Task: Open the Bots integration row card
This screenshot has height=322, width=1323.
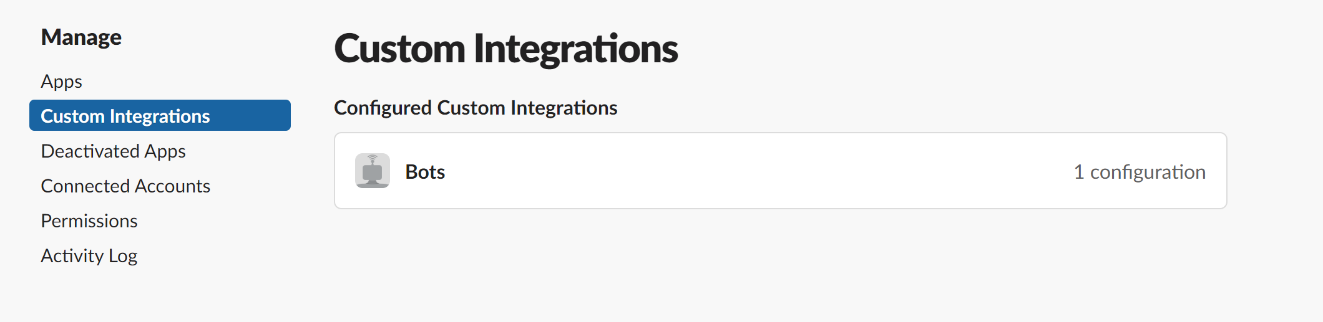Action: pyautogui.click(x=781, y=171)
